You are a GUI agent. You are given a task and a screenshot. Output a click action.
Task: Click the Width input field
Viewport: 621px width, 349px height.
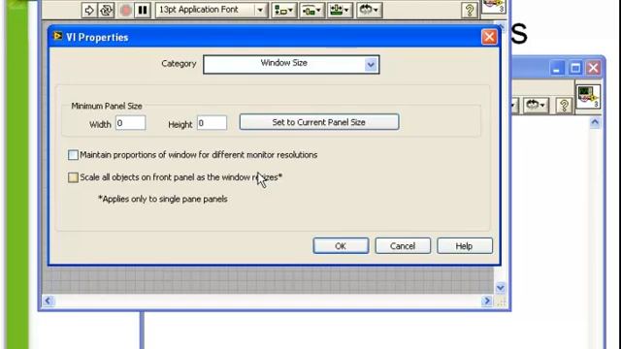130,123
